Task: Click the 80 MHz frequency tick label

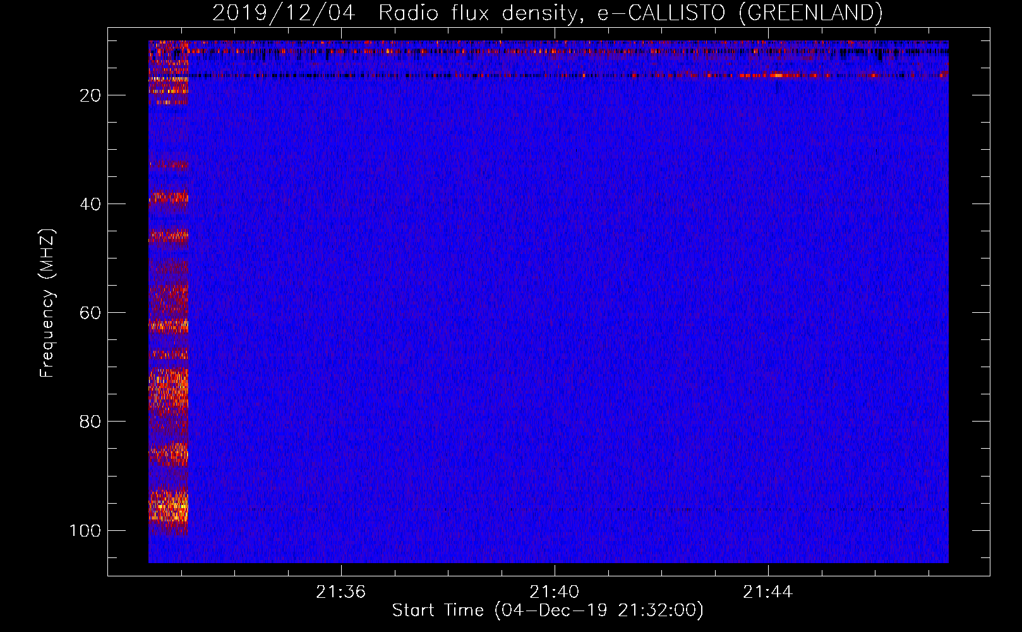Action: click(90, 422)
